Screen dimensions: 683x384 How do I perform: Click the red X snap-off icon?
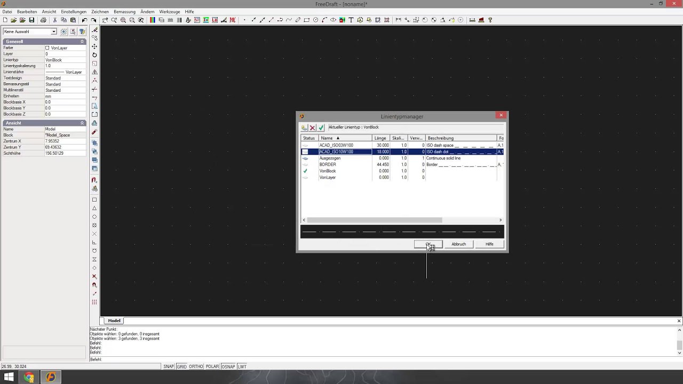tap(94, 276)
